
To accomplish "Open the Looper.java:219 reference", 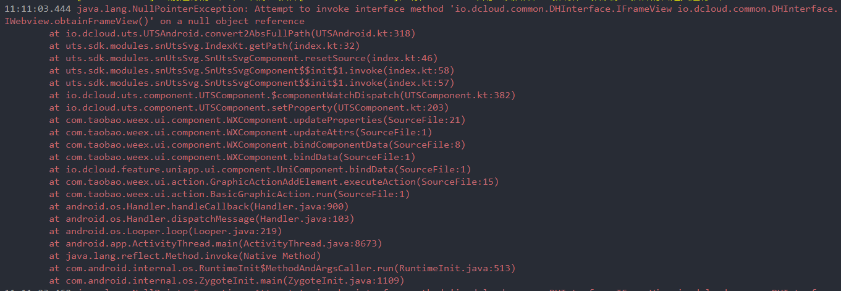I will pos(234,231).
